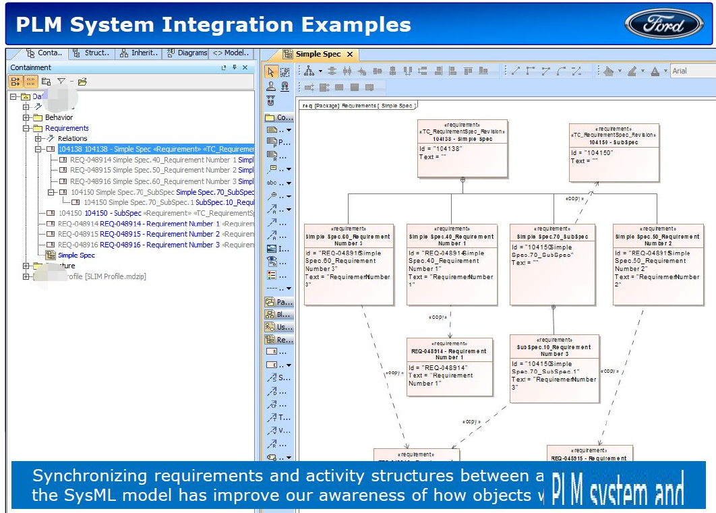Select REQ-048914 Simple Spec.40 tree row

[156, 160]
